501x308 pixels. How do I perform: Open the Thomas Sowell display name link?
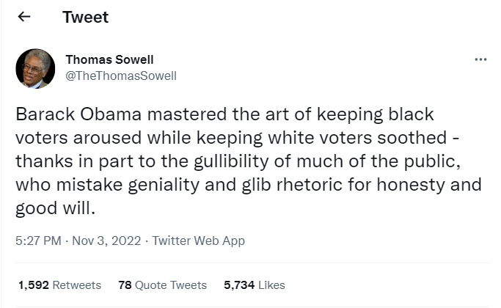click(x=109, y=59)
